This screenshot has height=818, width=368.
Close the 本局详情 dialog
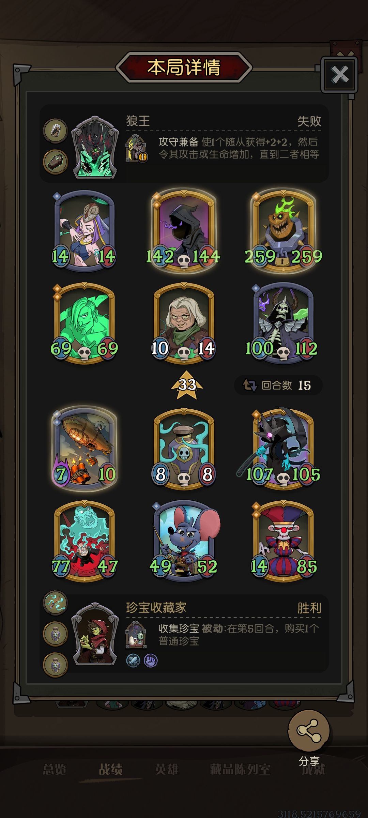339,75
